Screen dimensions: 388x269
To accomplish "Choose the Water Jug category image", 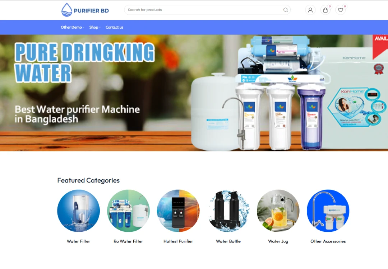I will click(x=278, y=211).
